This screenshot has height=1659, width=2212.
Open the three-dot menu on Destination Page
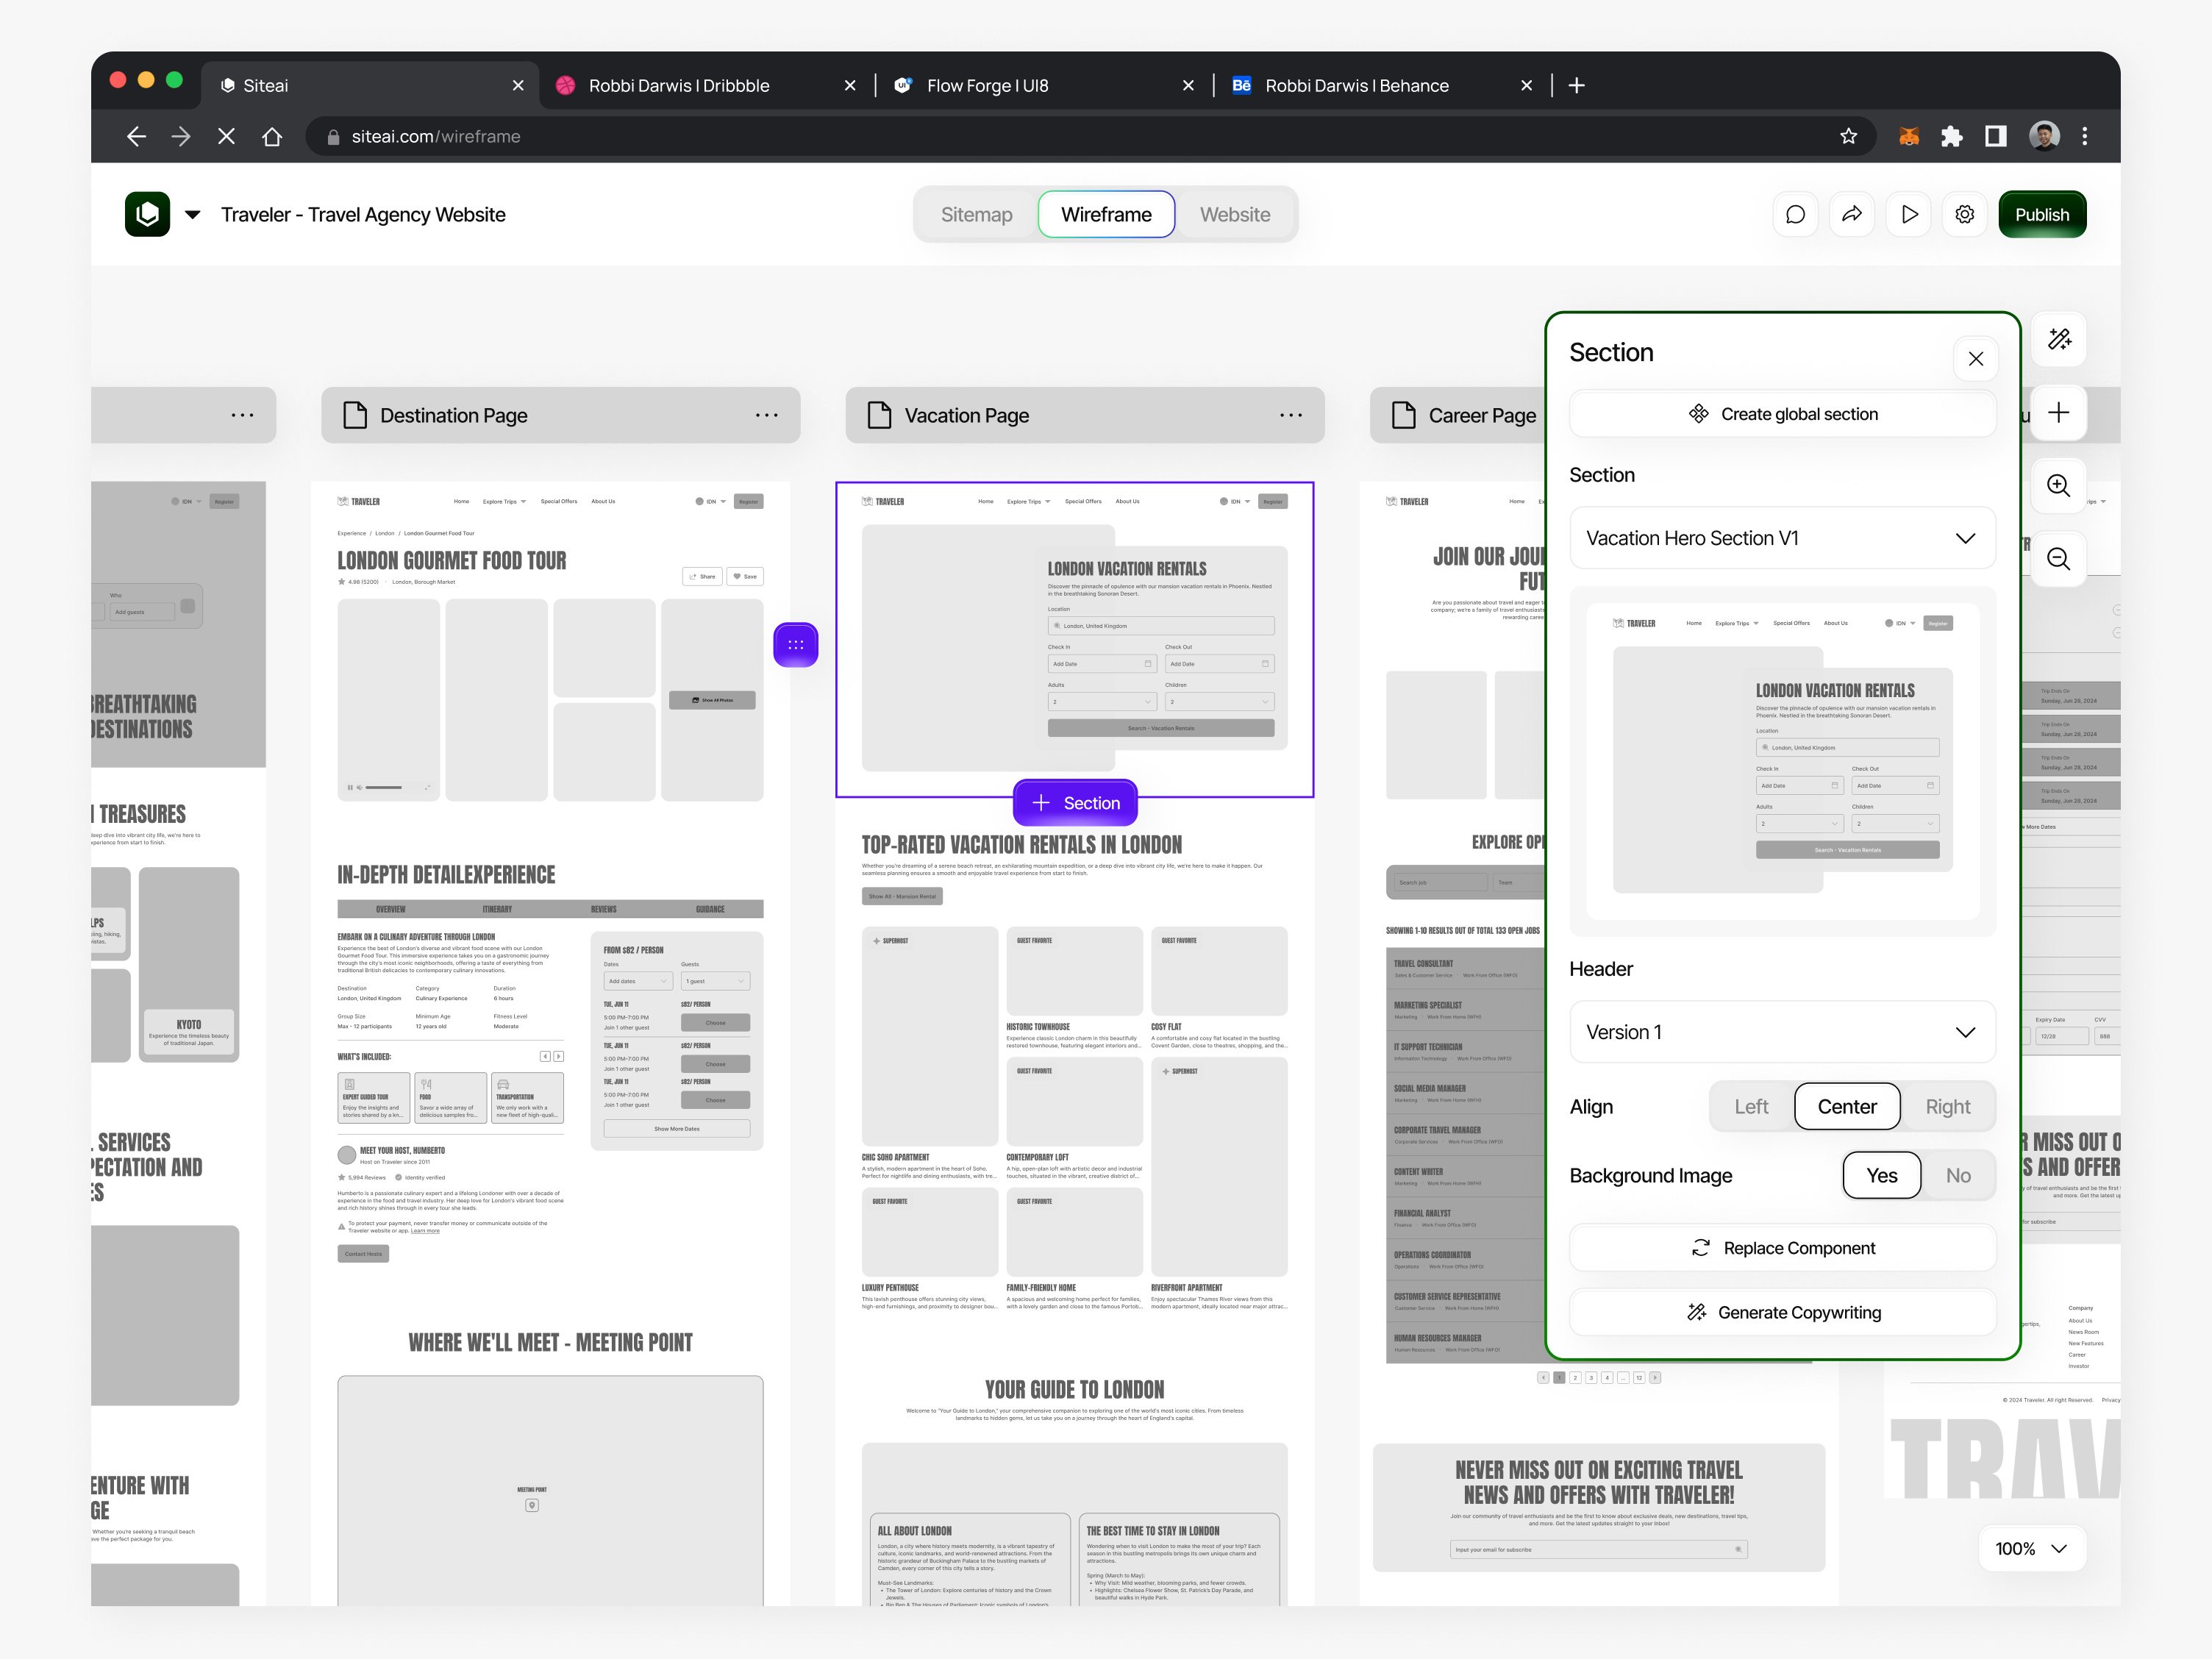(x=767, y=415)
